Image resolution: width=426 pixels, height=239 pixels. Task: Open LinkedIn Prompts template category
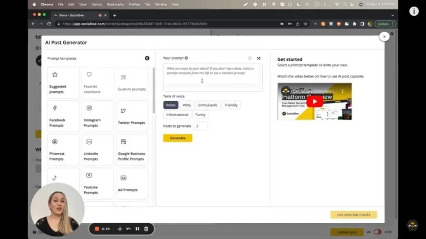pos(97,150)
